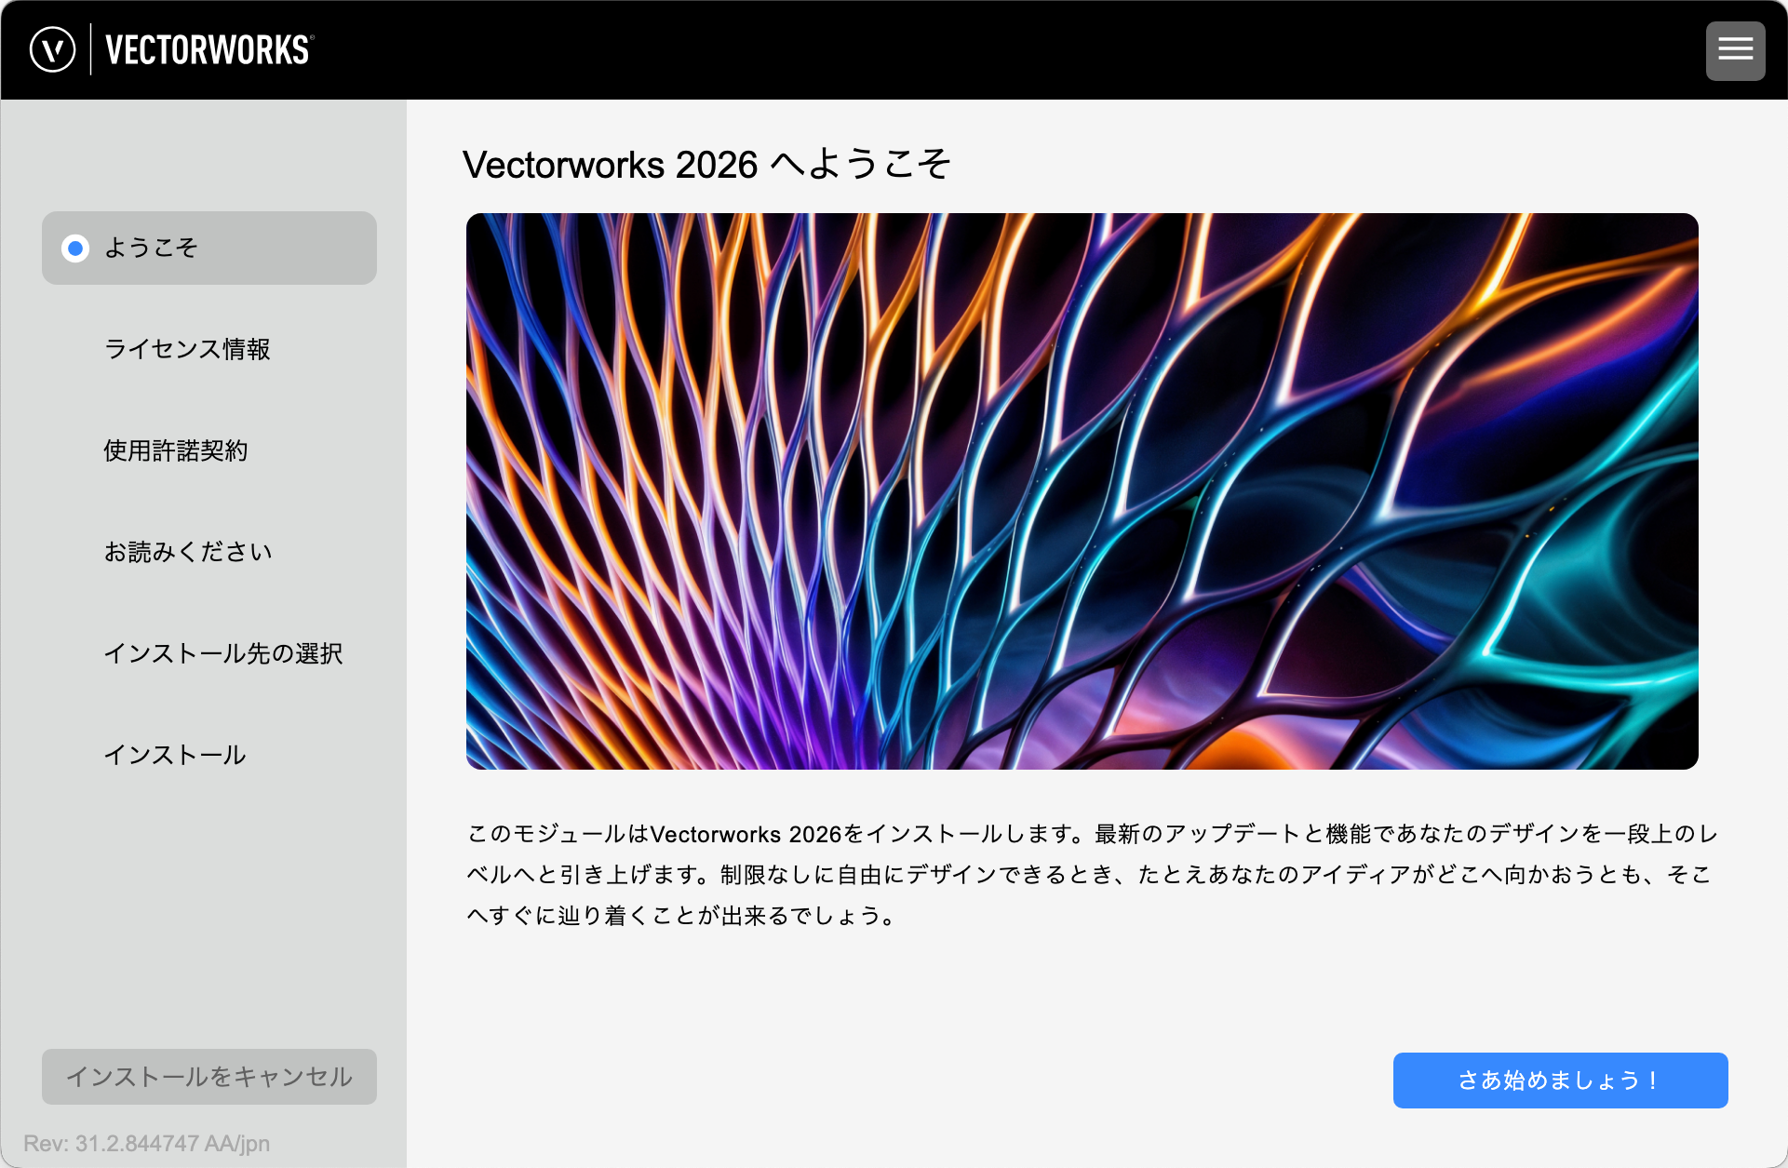Screen dimensions: 1788x1168
Task: Choose the インストール step in the sidebar
Action: [175, 755]
